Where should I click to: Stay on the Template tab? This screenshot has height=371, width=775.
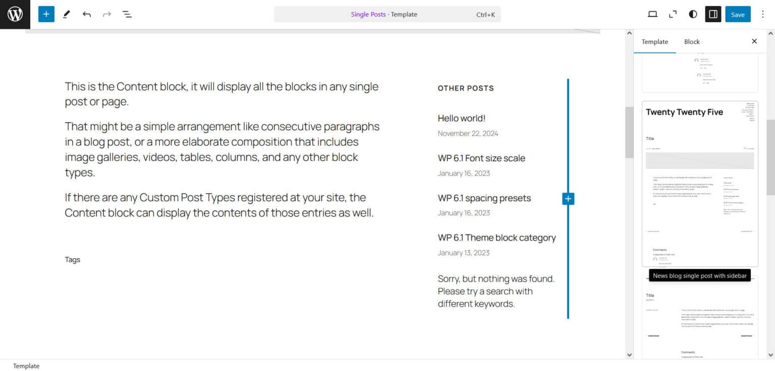[654, 42]
